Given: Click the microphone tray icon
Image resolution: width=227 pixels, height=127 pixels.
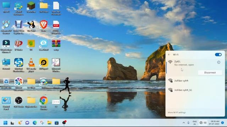Looking at the screenshot, I should 188,123.
